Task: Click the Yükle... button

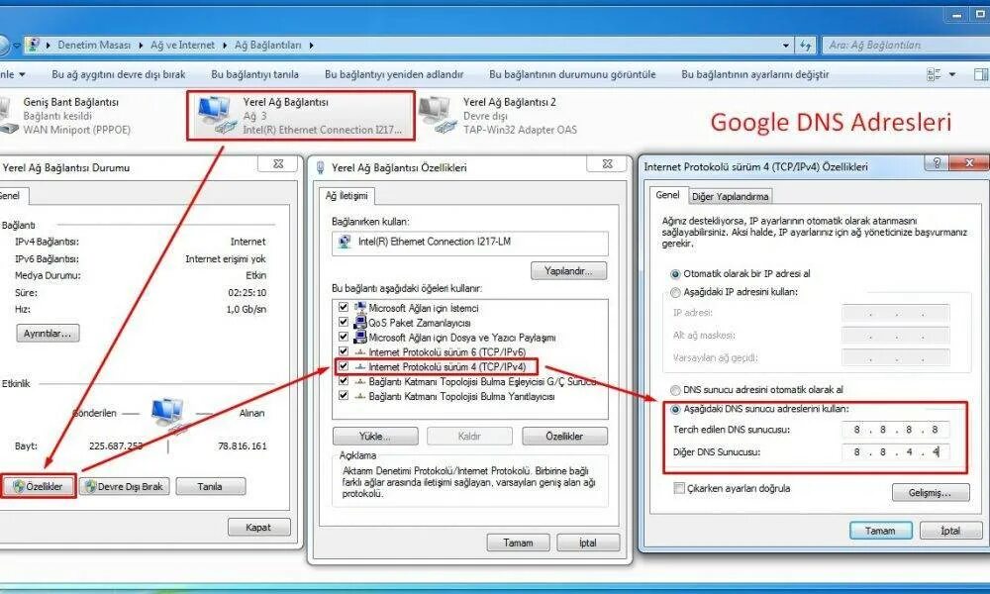Action: [x=375, y=437]
